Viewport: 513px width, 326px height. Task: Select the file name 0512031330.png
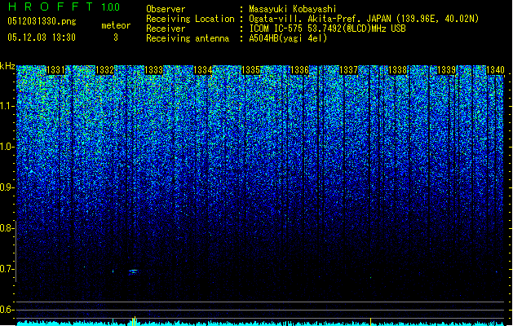pos(42,21)
